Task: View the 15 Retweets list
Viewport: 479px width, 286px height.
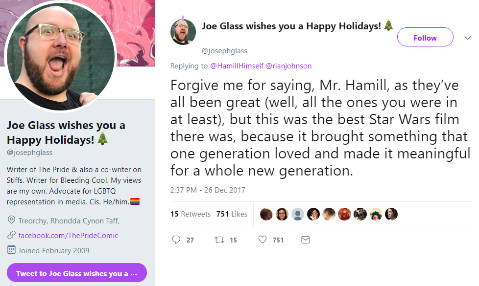Action: click(191, 214)
